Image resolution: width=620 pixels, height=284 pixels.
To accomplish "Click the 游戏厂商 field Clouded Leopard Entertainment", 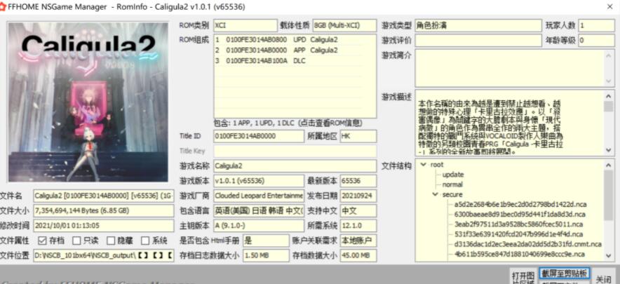I will click(259, 196).
